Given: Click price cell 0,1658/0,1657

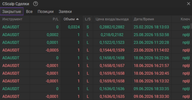Looking at the screenshot, I should 112,66.
